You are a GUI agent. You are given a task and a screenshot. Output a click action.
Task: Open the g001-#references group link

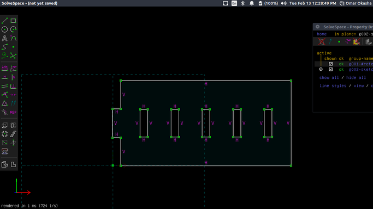(x=360, y=64)
